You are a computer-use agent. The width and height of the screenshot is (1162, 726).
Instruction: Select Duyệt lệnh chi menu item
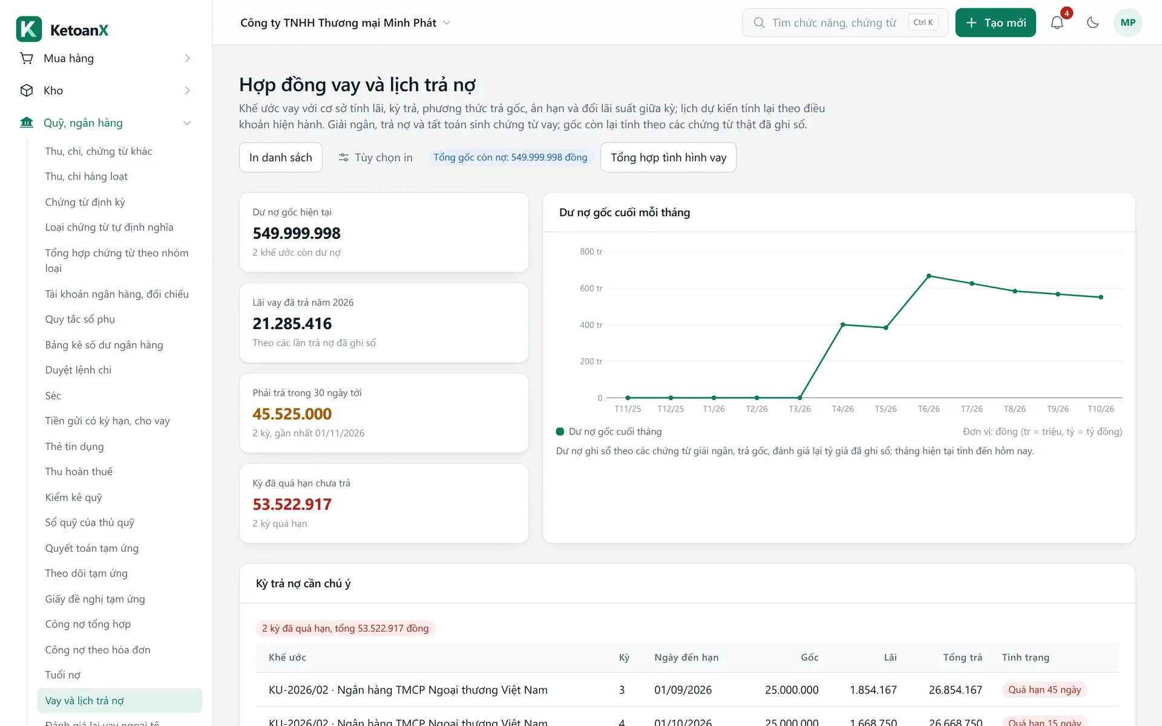pos(79,370)
